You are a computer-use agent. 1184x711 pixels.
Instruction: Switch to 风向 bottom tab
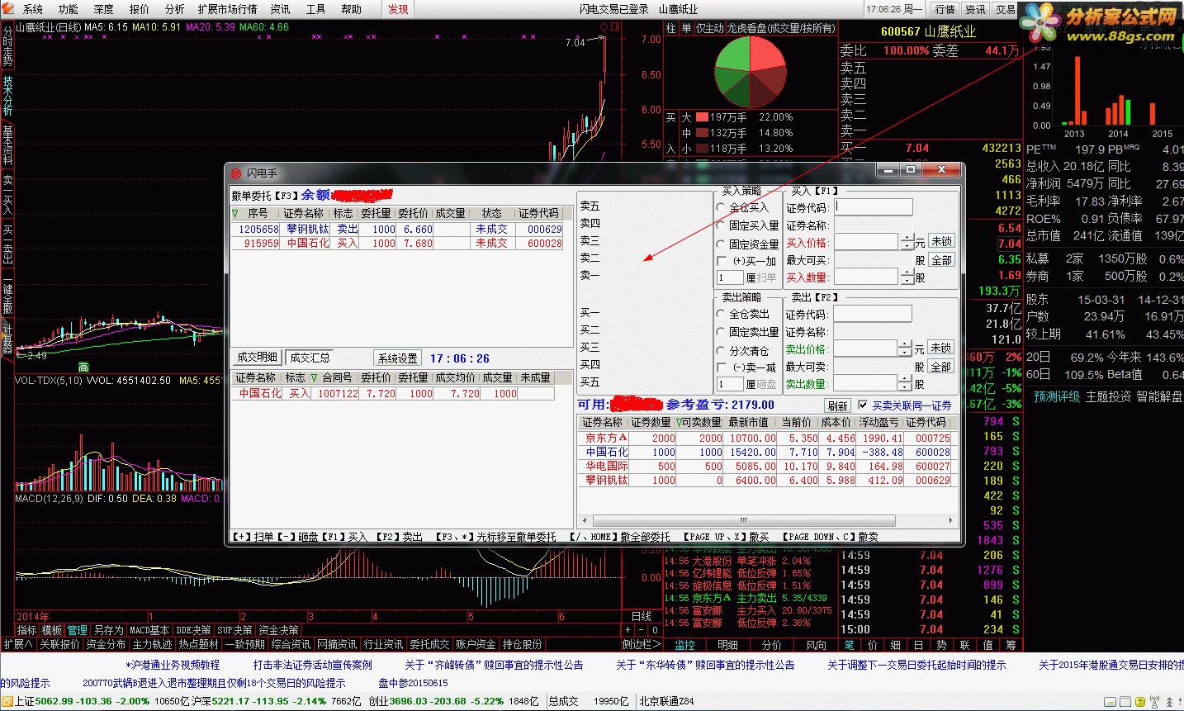(x=816, y=645)
